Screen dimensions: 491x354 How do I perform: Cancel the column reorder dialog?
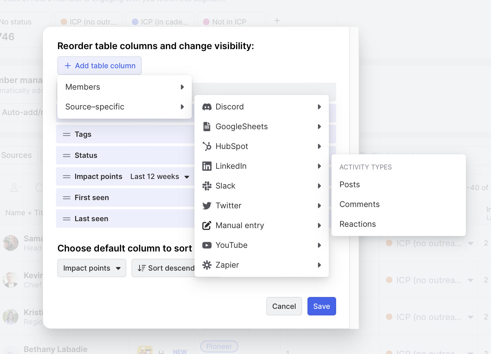284,306
